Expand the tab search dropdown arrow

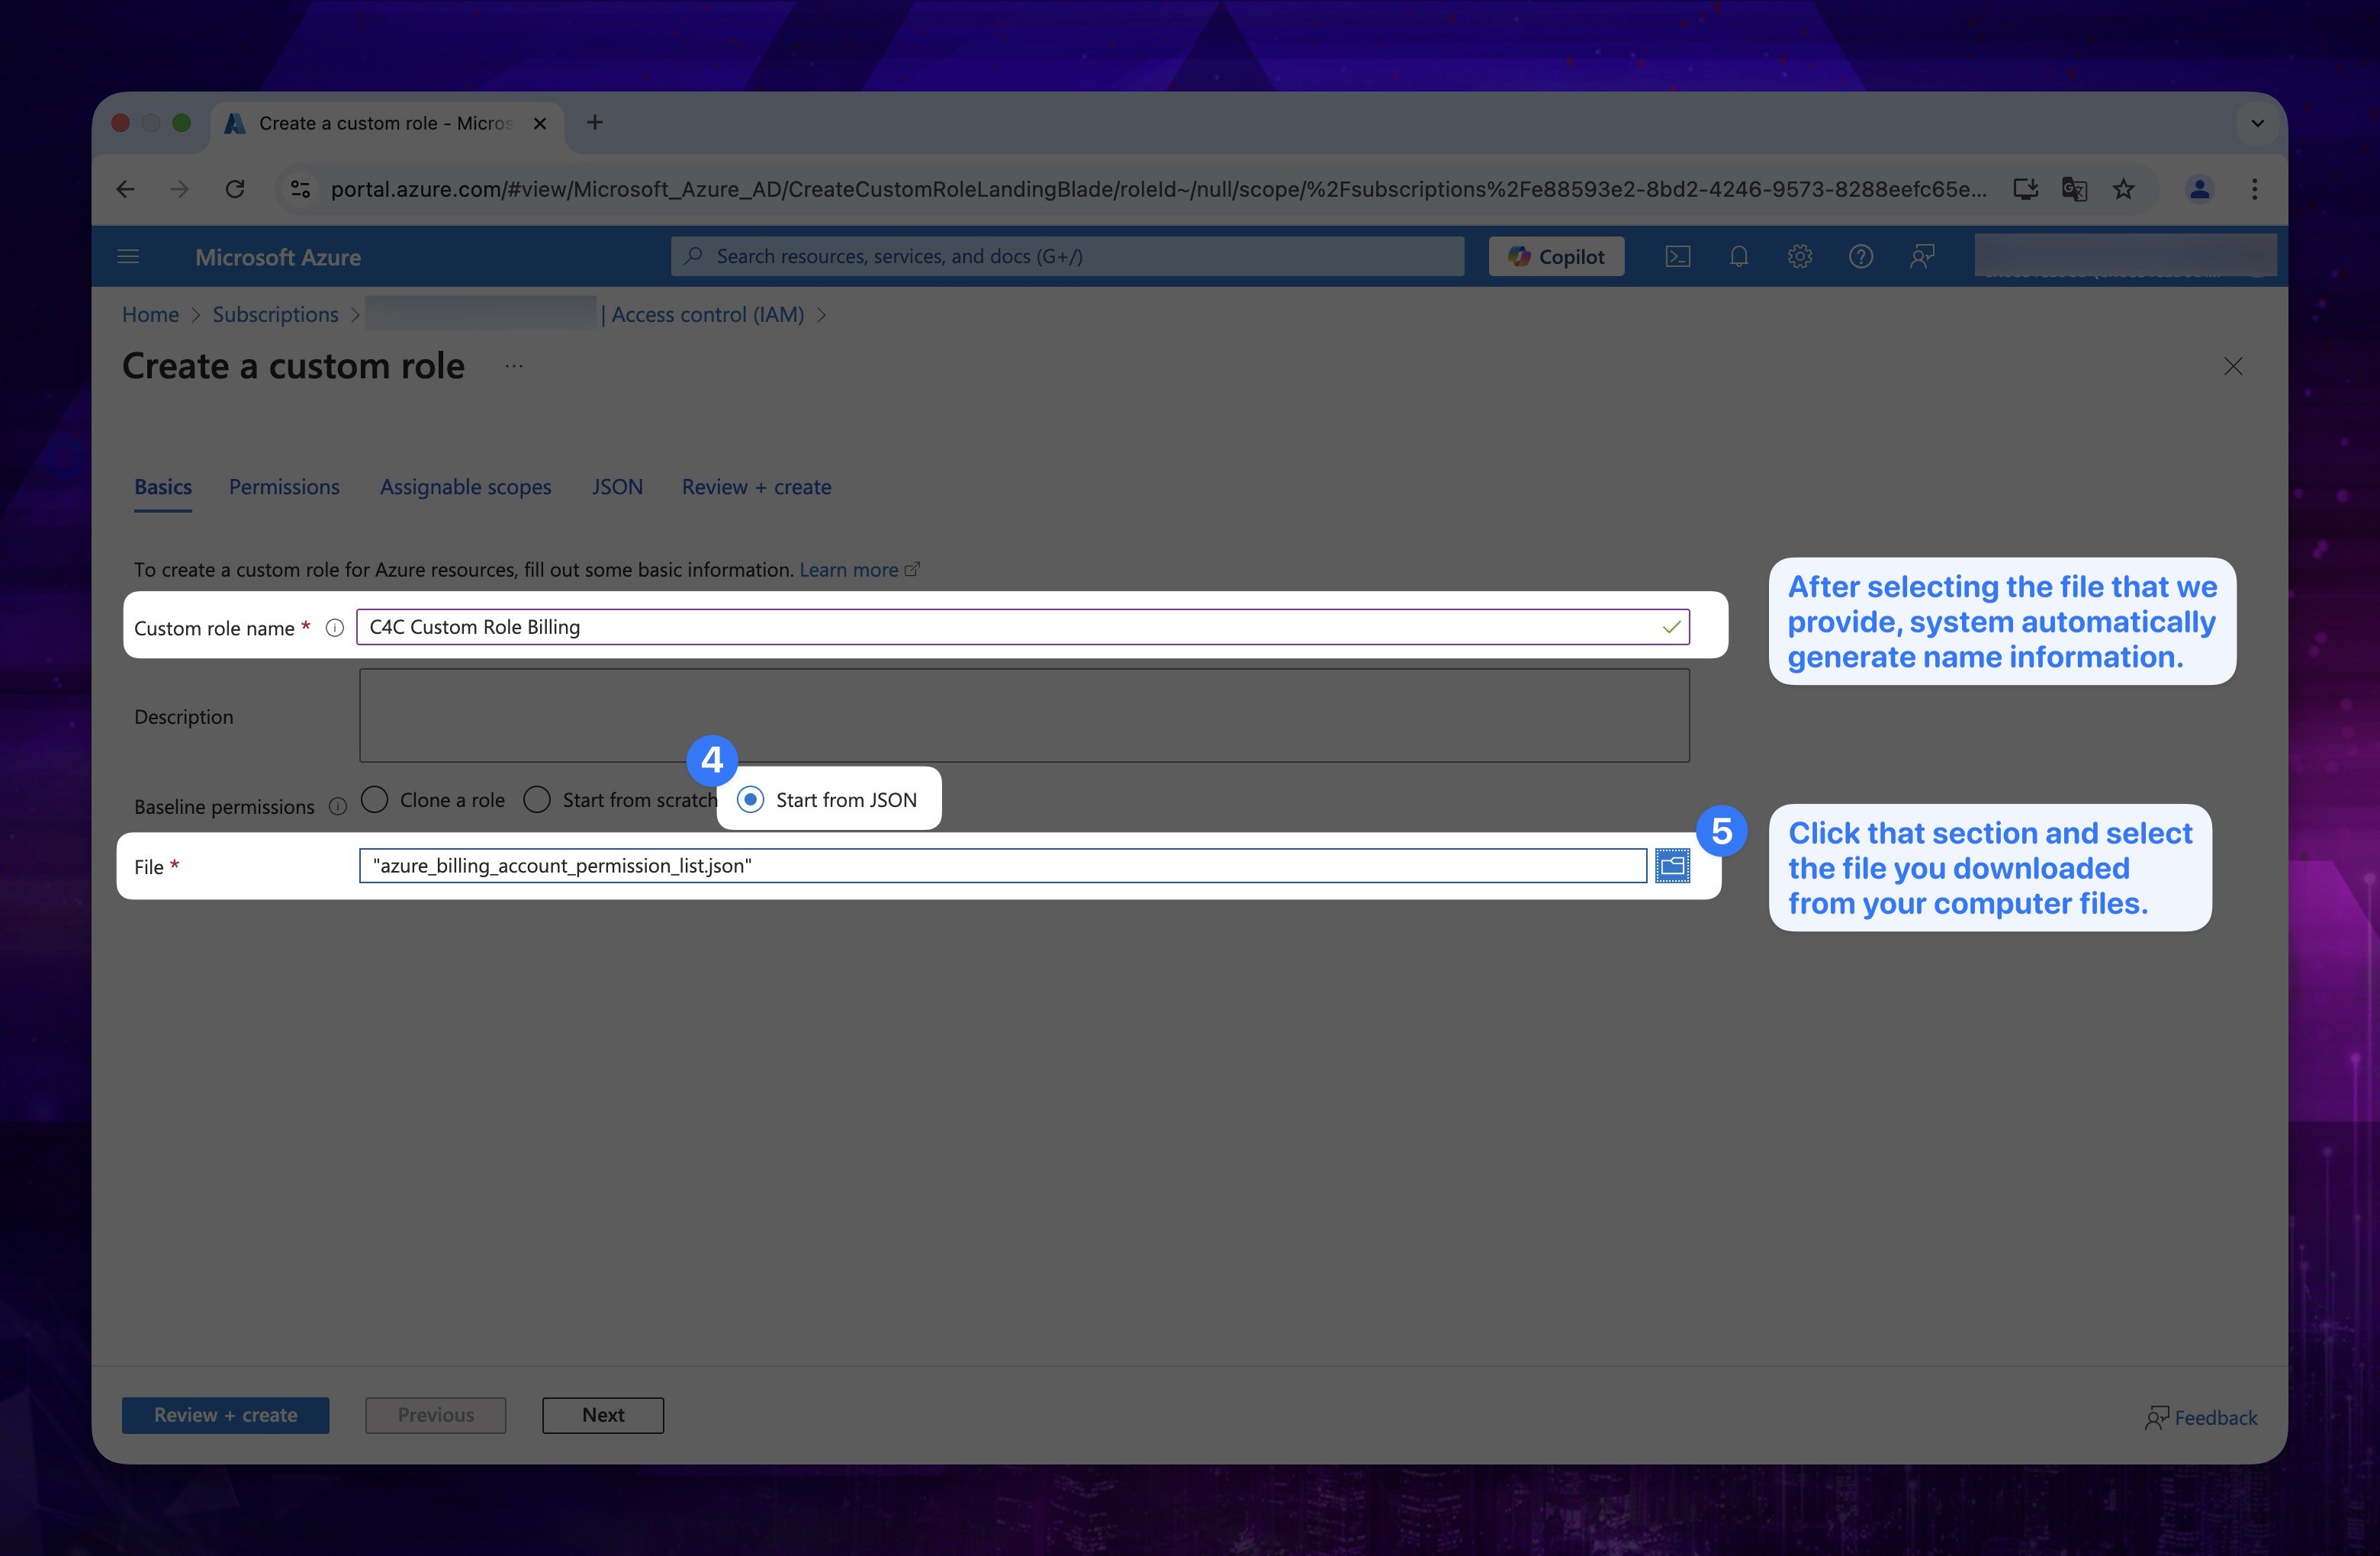(x=2257, y=123)
